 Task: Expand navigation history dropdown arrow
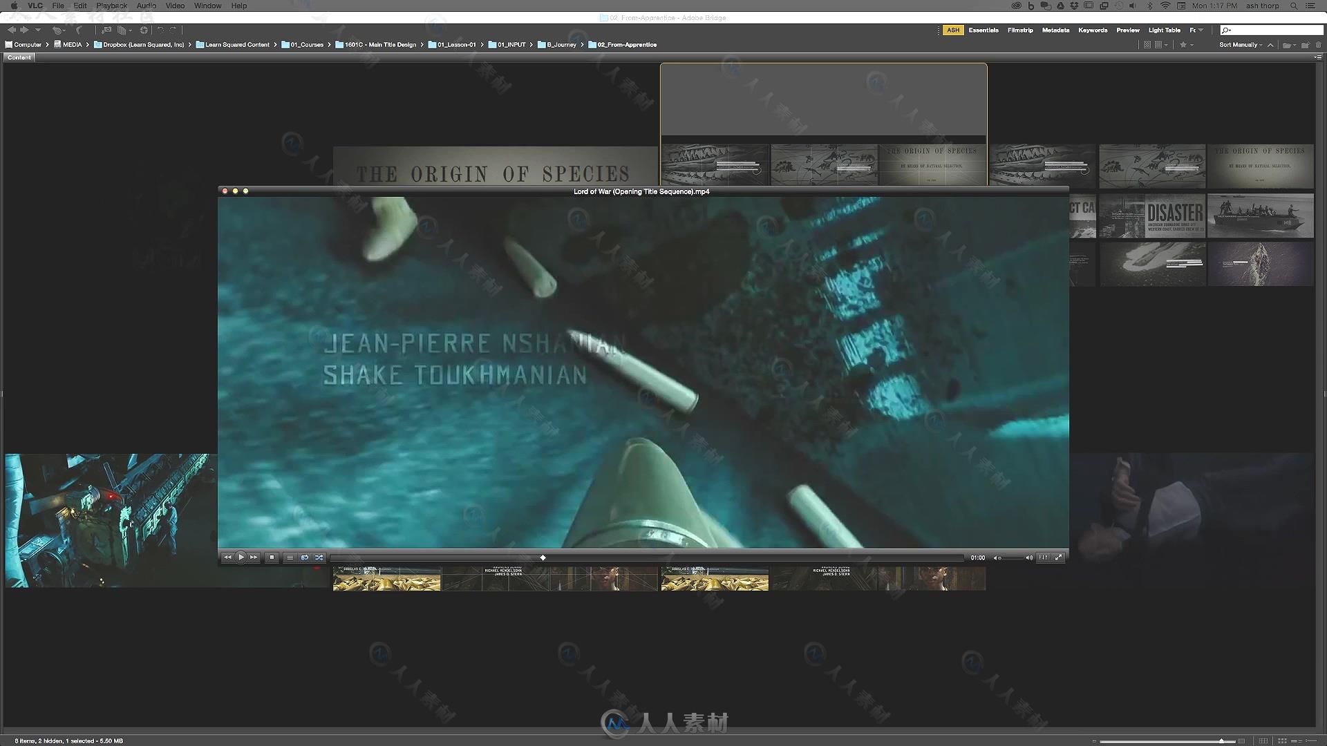tap(37, 30)
